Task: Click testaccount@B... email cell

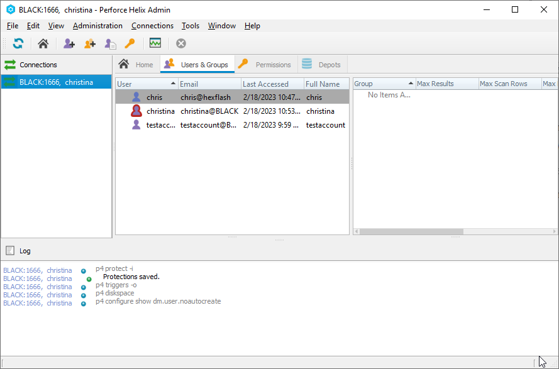Action: point(208,125)
